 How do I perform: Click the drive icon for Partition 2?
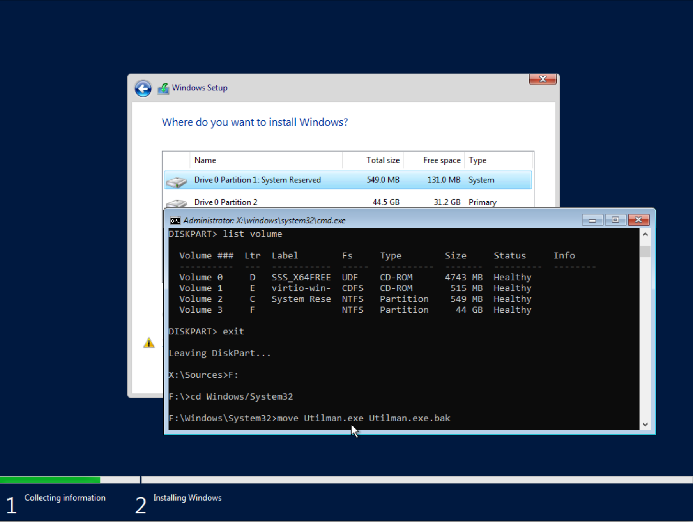[177, 203]
